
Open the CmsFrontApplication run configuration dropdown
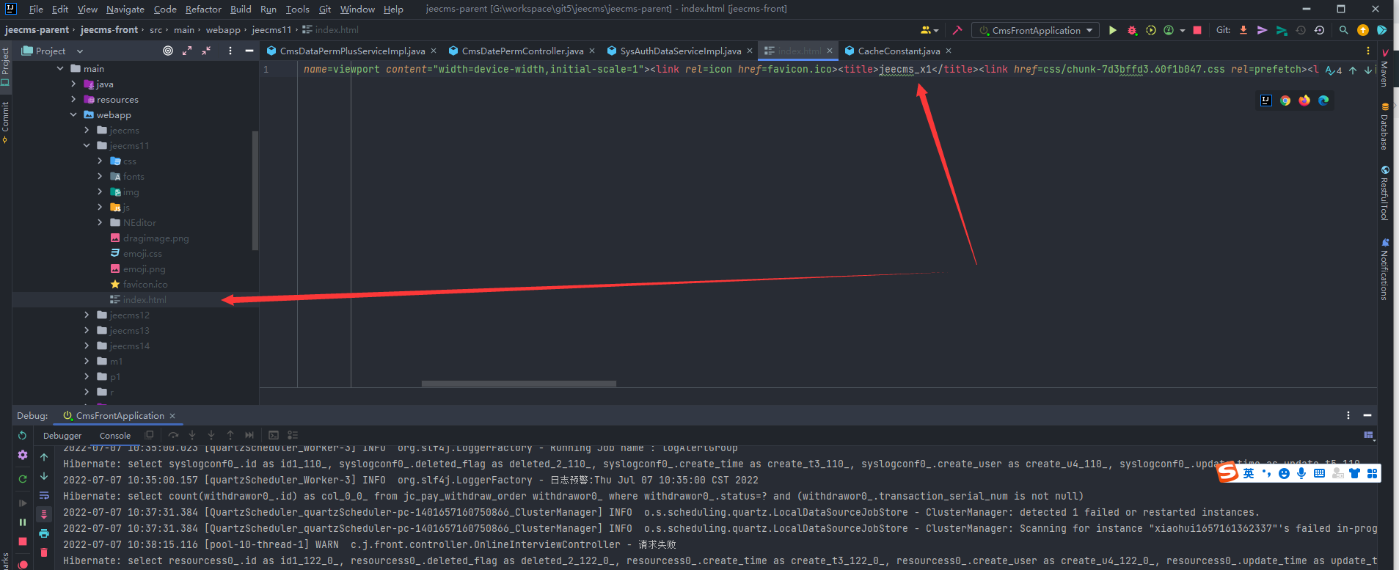coord(1035,30)
